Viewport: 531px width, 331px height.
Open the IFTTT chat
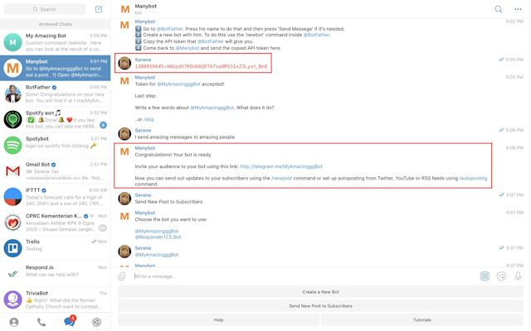[x=56, y=197]
